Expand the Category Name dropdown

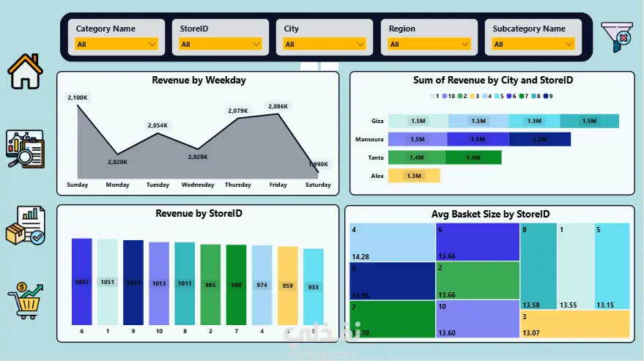pyautogui.click(x=116, y=44)
